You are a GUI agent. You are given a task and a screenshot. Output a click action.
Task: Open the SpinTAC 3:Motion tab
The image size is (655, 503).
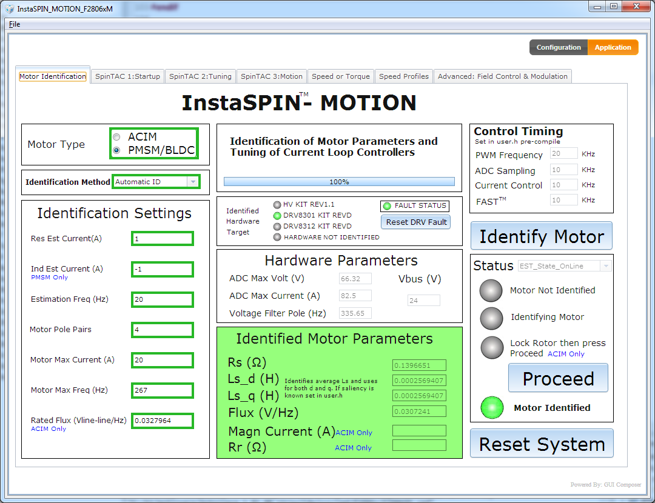(x=272, y=76)
